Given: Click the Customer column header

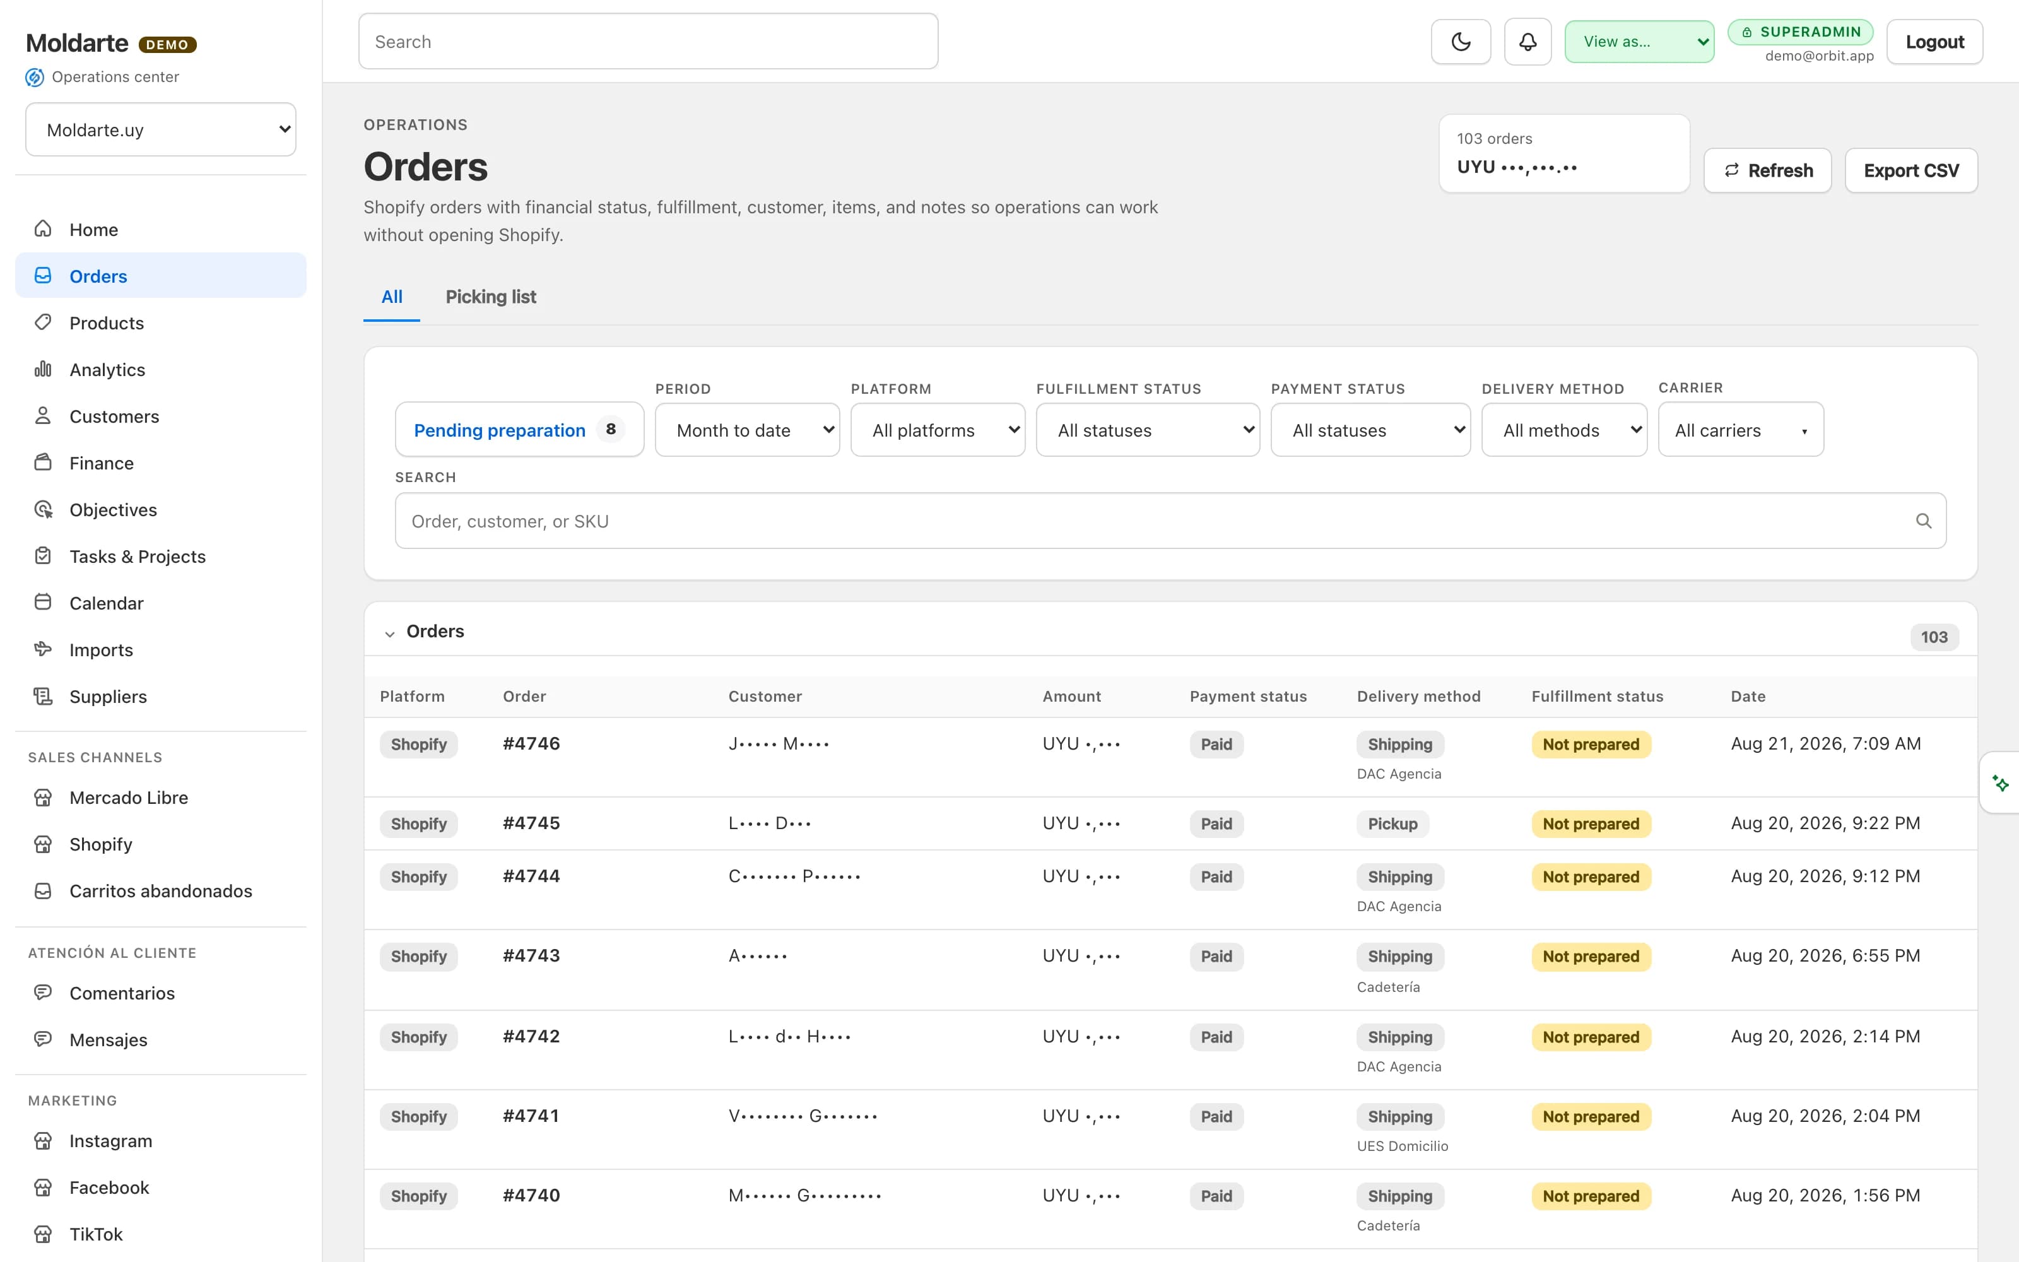Looking at the screenshot, I should coord(765,696).
